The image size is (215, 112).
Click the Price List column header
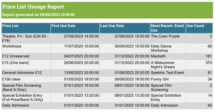pyautogui.click(x=26, y=28)
